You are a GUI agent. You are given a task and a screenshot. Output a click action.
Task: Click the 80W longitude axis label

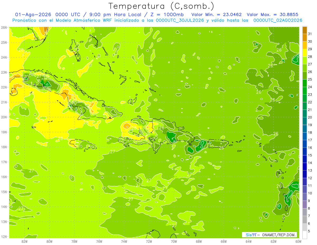point(49,241)
